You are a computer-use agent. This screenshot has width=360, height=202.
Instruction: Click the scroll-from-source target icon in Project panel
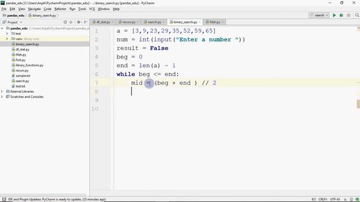tap(65, 22)
